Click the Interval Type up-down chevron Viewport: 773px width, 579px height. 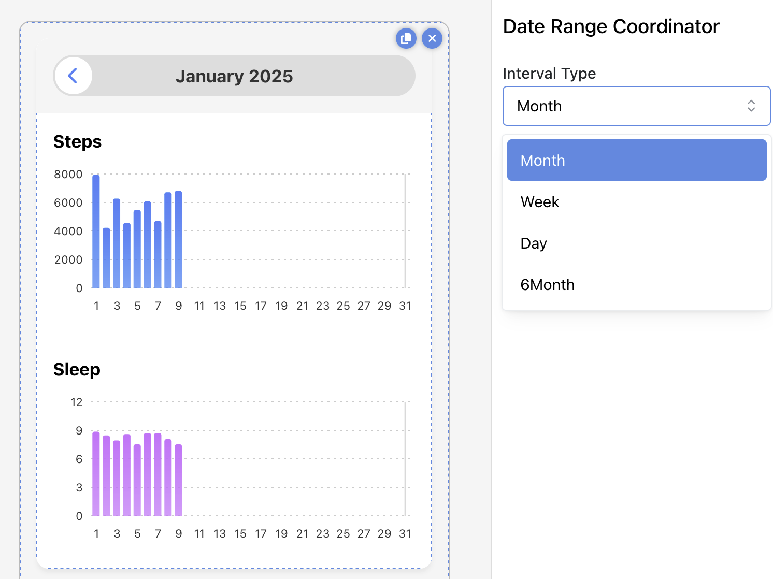(x=751, y=106)
